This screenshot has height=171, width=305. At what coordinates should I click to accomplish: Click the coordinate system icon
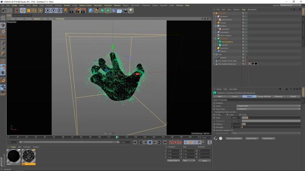pyautogui.click(x=65, y=10)
